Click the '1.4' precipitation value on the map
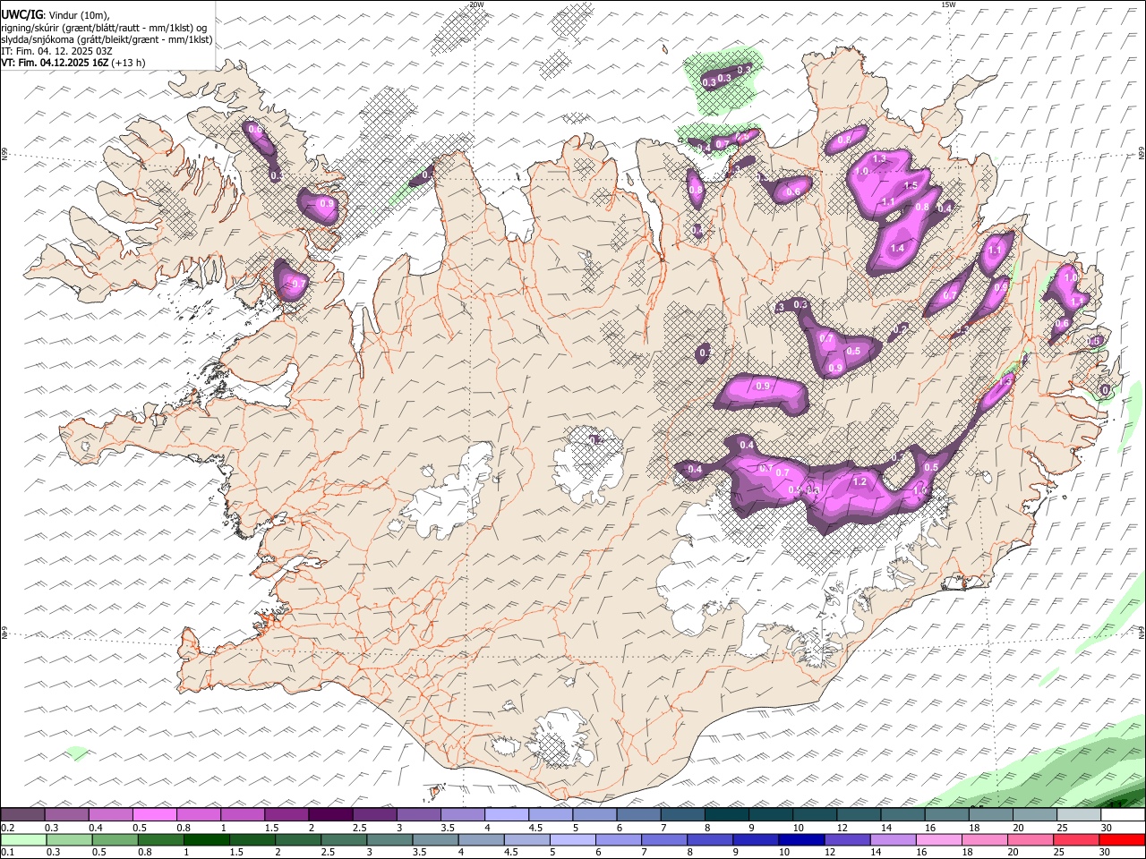 click(x=897, y=248)
